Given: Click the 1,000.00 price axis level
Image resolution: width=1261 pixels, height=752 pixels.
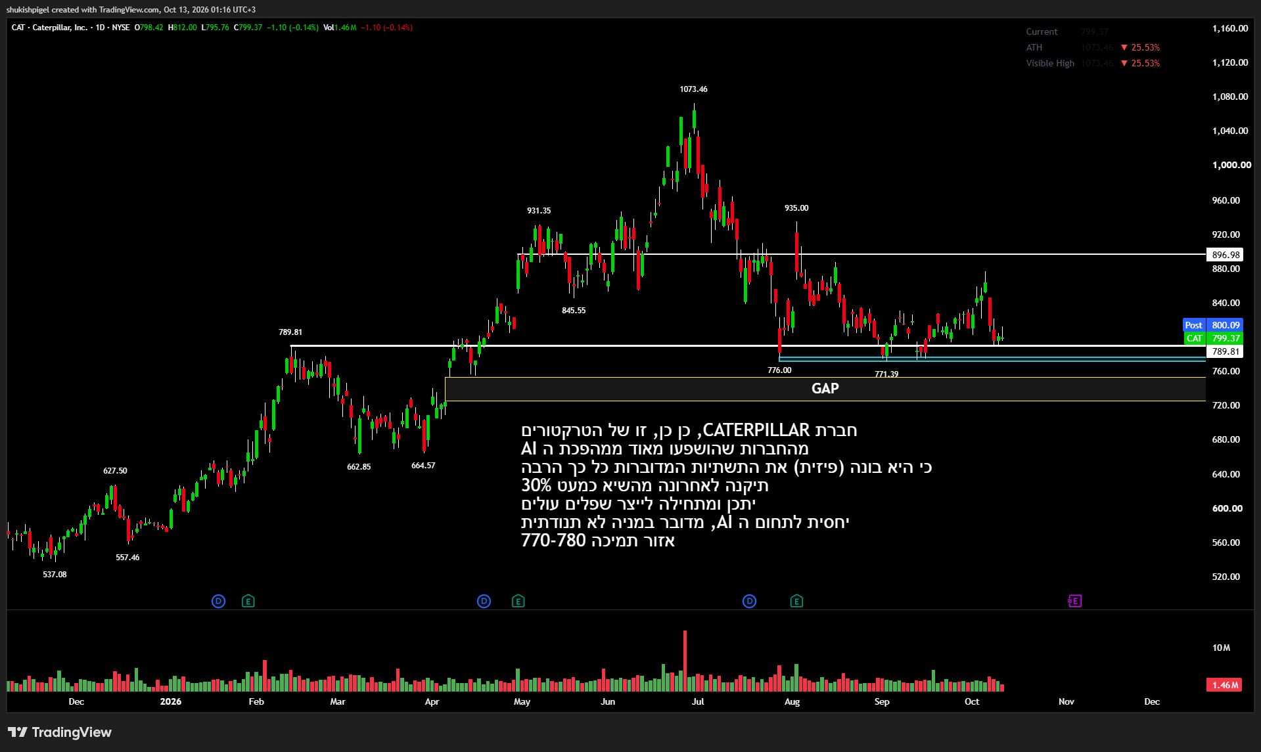Looking at the screenshot, I should [1231, 165].
